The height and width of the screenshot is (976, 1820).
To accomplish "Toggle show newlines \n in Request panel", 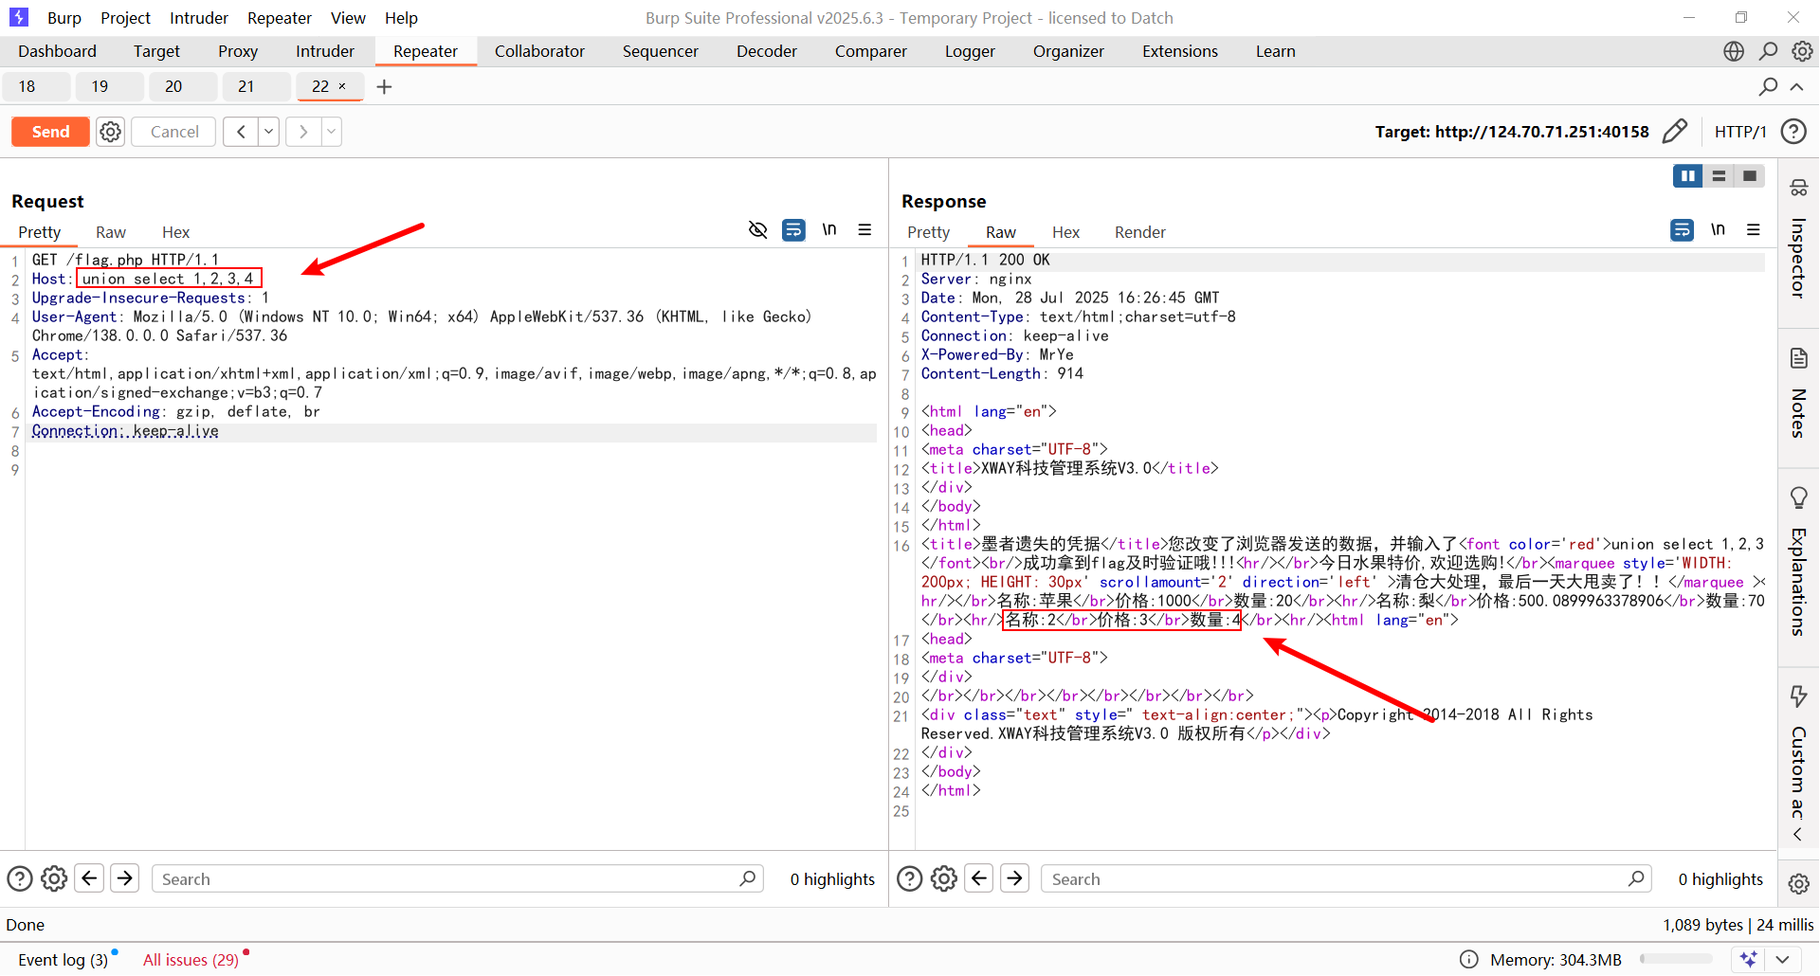I will coord(829,229).
